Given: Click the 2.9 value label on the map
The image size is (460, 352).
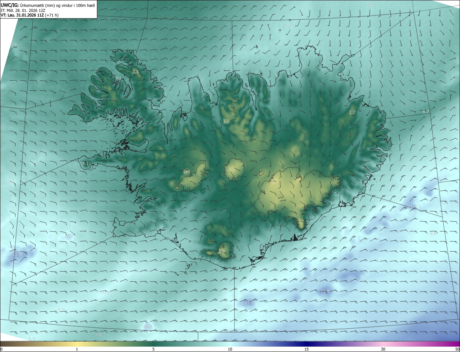Looking at the screenshot, I should point(221,252).
